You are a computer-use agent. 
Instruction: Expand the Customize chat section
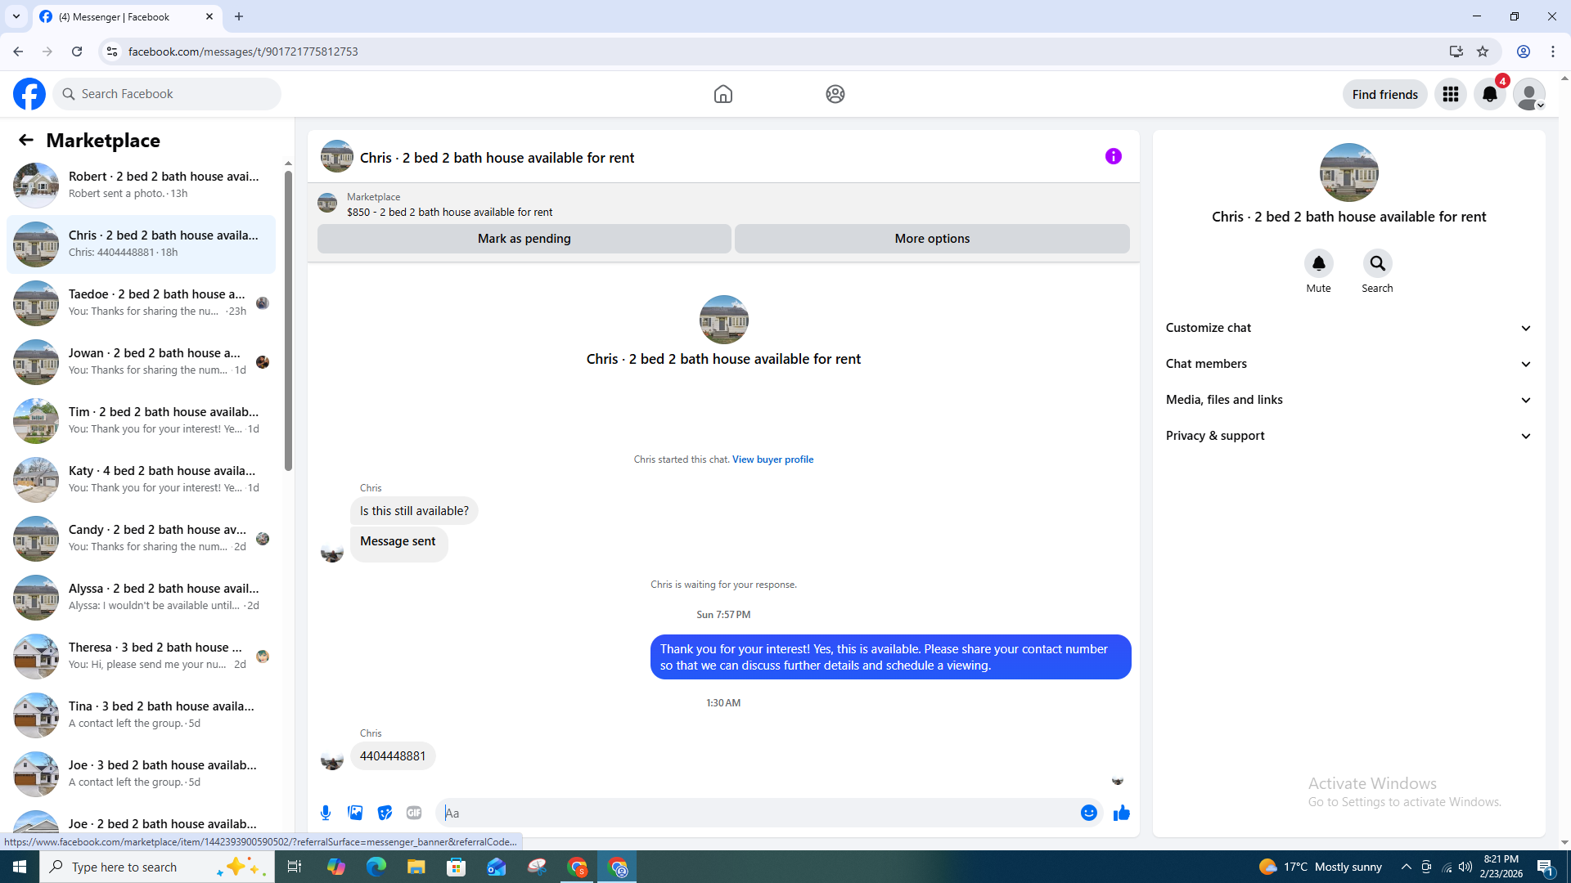coord(1348,328)
